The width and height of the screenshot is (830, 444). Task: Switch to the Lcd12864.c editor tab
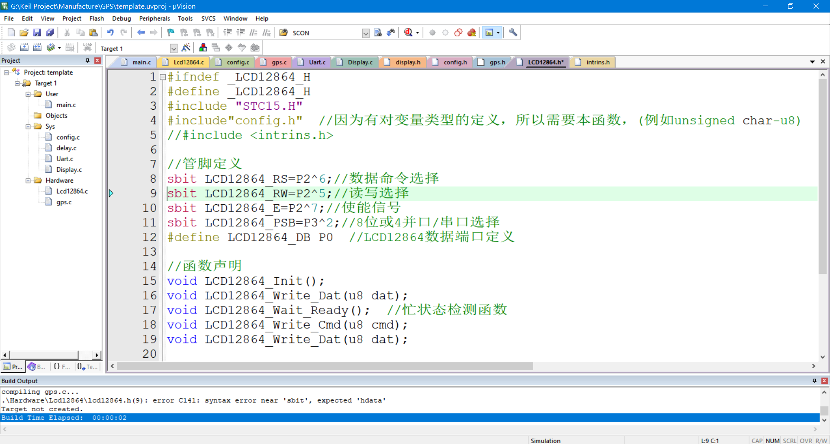[184, 62]
